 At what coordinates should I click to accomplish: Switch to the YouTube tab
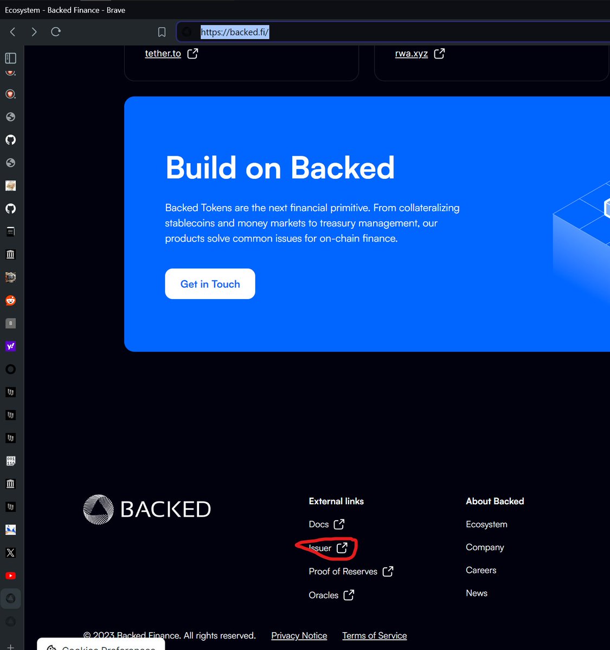10,576
